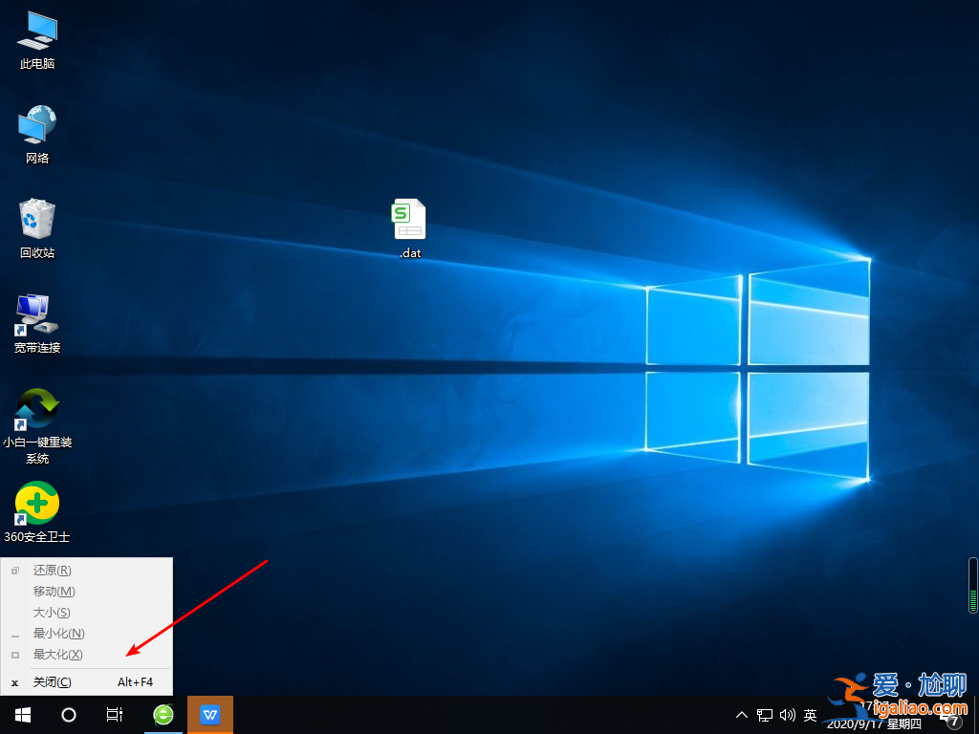Choose 还原(R) from the window menu
Screen dimensions: 979x734
pyautogui.click(x=53, y=570)
